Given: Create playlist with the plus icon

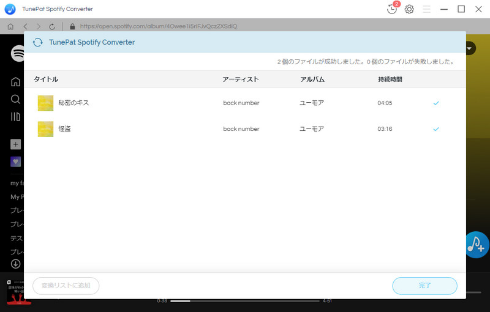Looking at the screenshot, I should click(16, 144).
